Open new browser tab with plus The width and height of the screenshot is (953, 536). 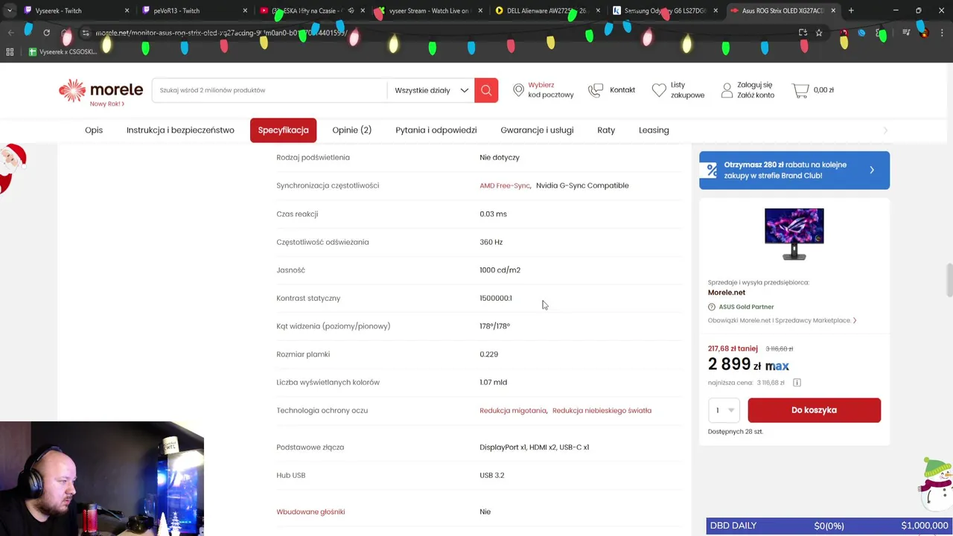pyautogui.click(x=851, y=10)
